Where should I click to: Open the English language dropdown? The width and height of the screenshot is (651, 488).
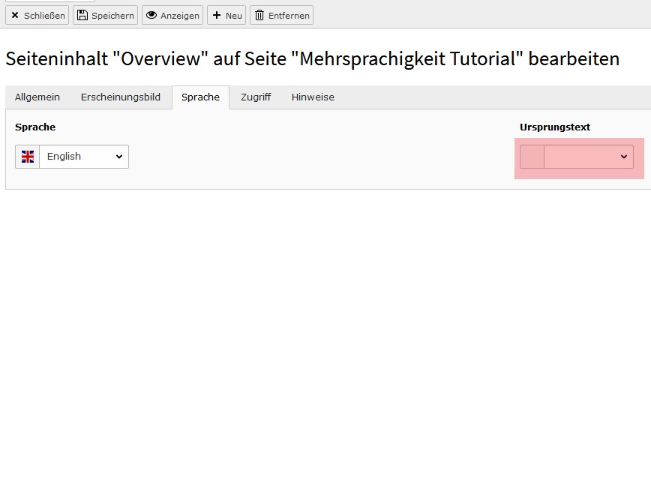(x=84, y=157)
